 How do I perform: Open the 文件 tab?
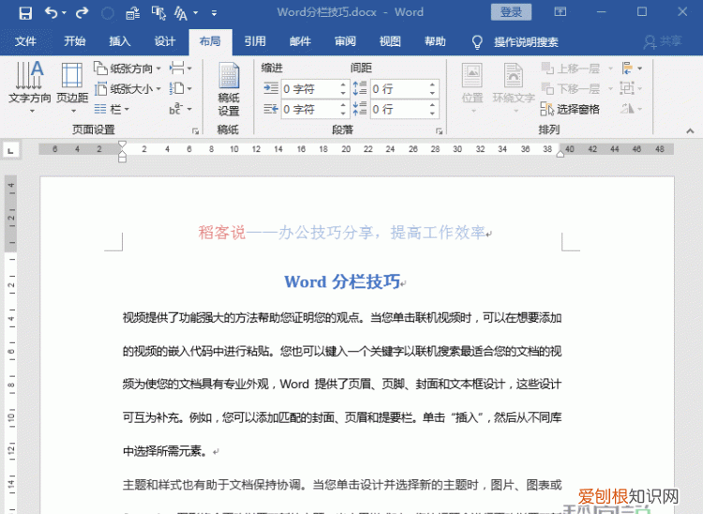[25, 41]
